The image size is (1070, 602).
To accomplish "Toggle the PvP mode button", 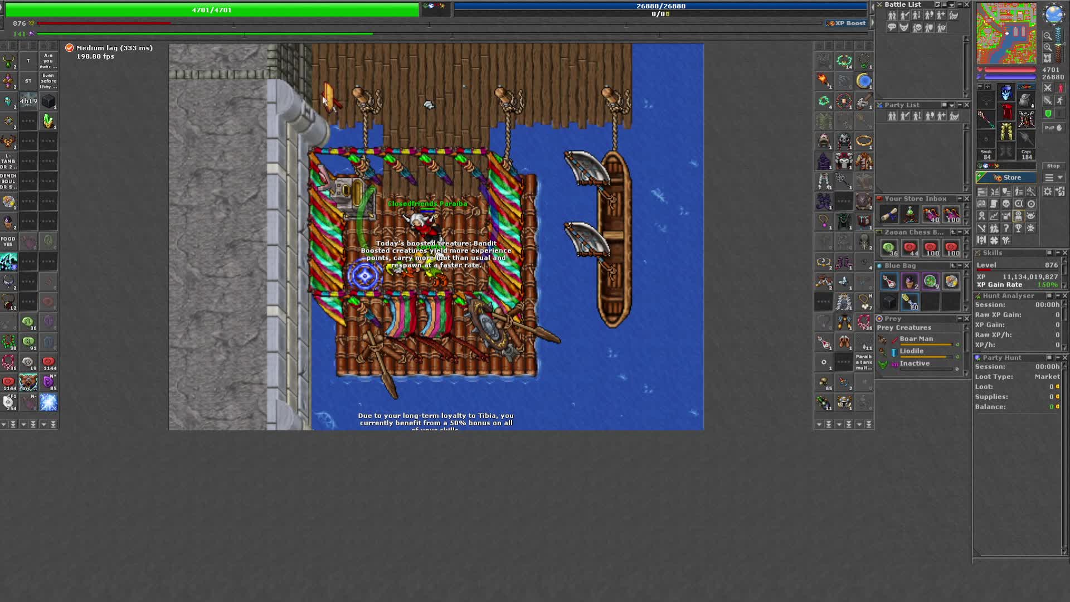I will coord(1053,128).
